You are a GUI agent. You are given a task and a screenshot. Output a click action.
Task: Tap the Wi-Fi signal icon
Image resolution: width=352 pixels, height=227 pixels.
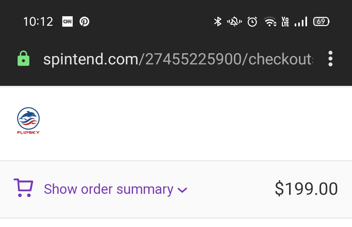click(x=270, y=22)
